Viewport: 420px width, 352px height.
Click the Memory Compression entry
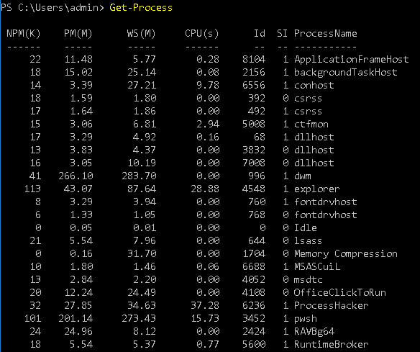(x=345, y=254)
